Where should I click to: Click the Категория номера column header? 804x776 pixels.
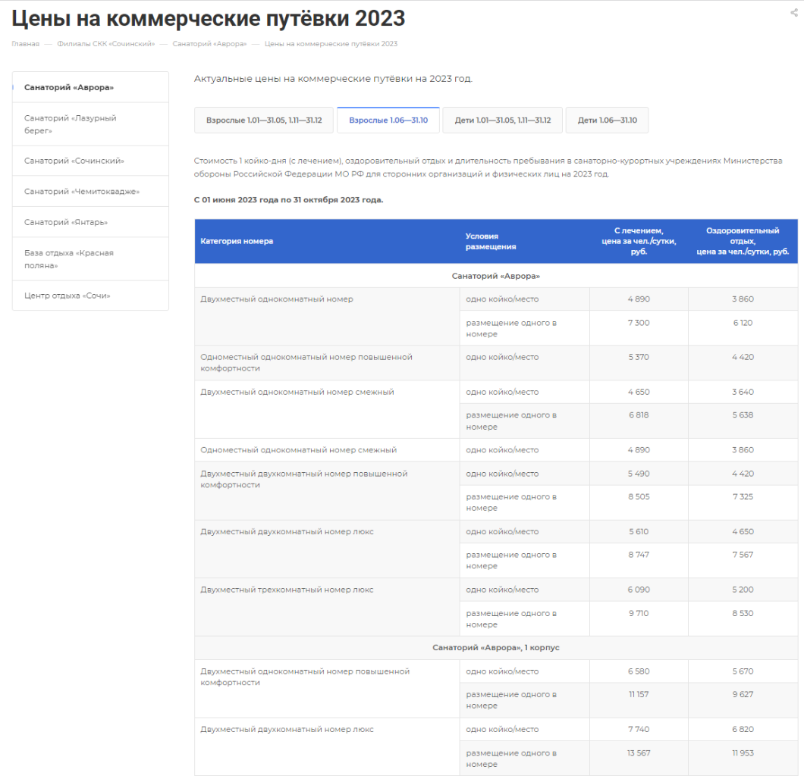tap(237, 241)
